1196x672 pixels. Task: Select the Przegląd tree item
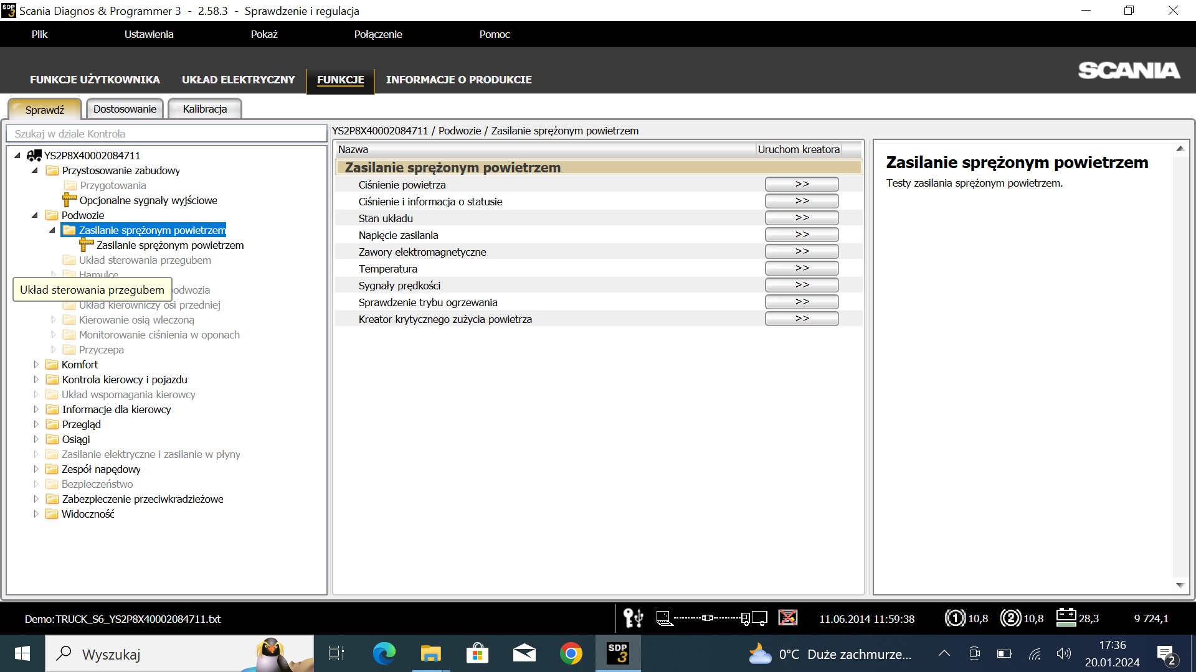point(81,424)
